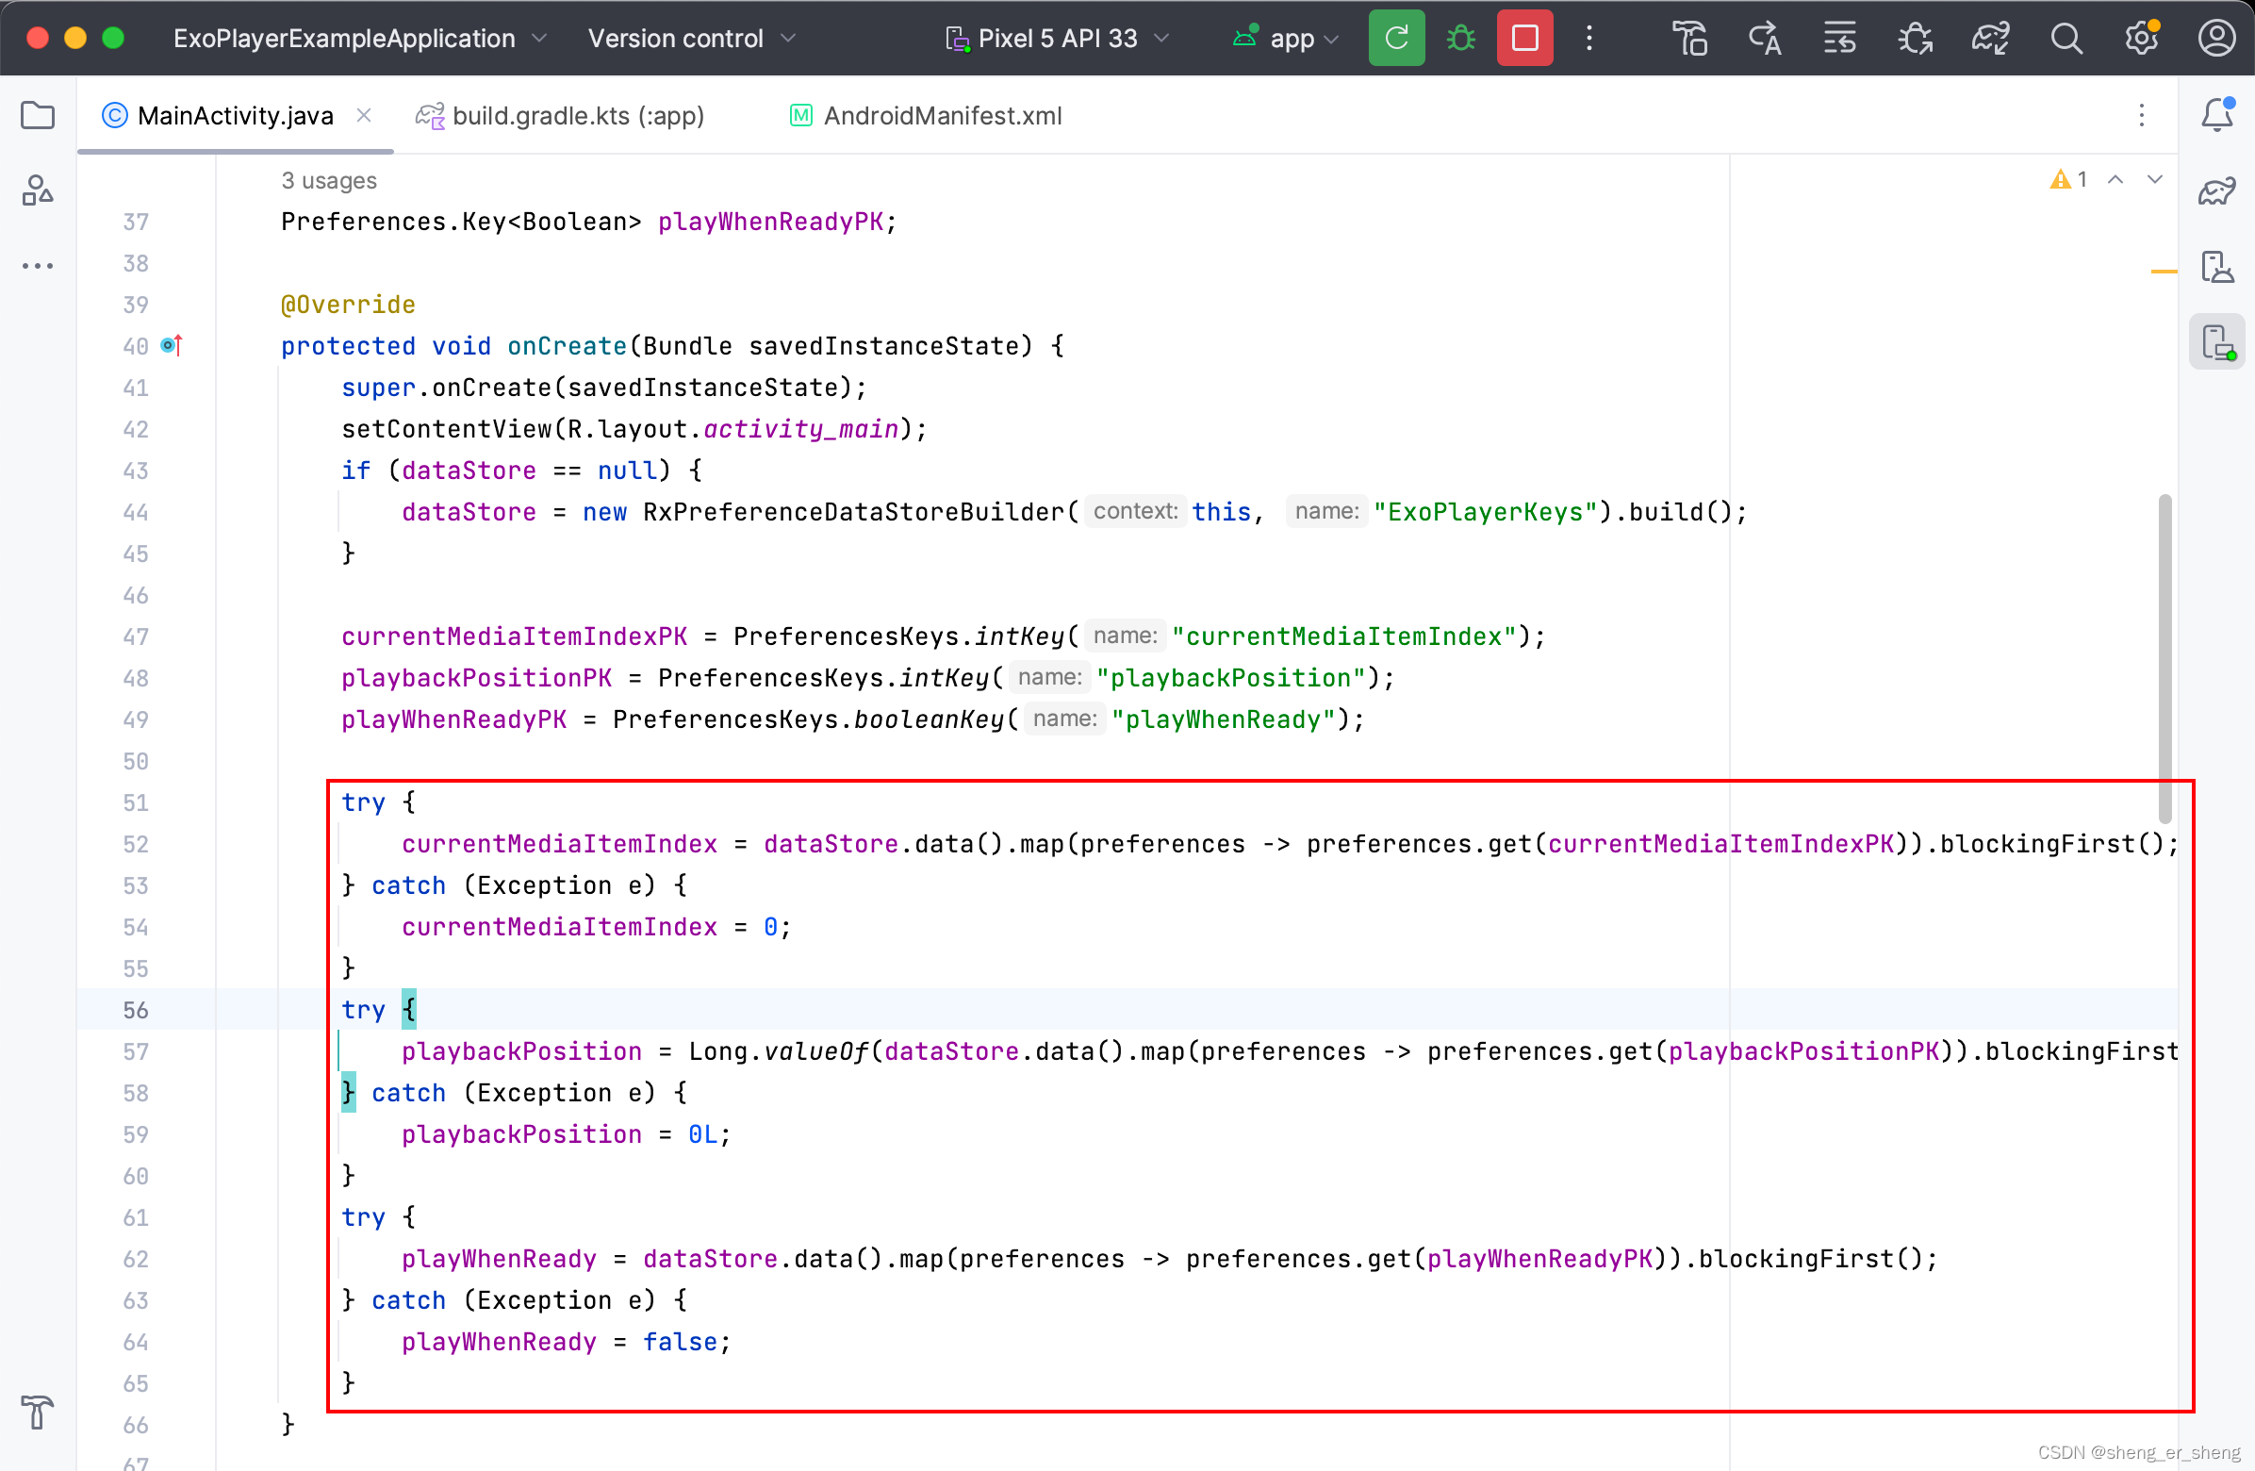The height and width of the screenshot is (1471, 2255).
Task: Open Pixel 5 API 33 device selector
Action: click(1058, 38)
